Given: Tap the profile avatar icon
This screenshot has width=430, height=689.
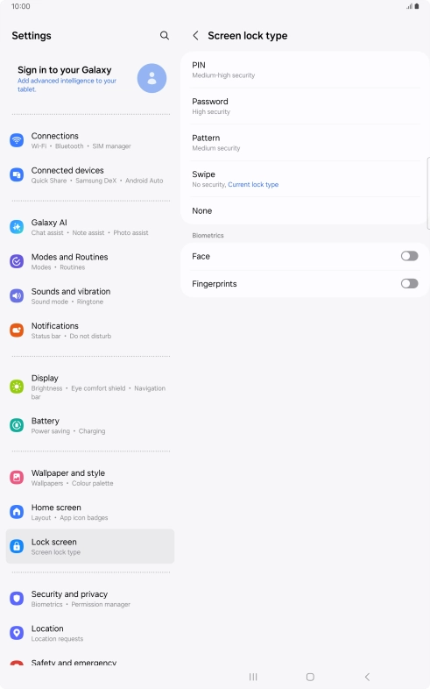Looking at the screenshot, I should click(x=152, y=78).
